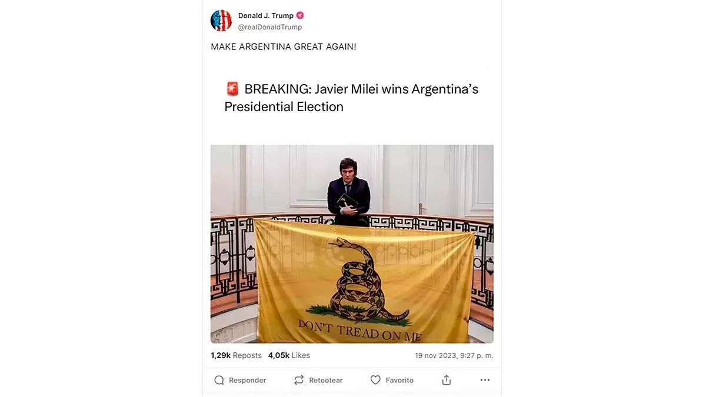
Task: Click the MAKE ARGENTINA GREAT AGAIN text
Action: (x=284, y=46)
